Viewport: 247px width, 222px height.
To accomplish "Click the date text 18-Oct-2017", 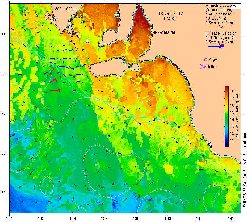I will [x=171, y=14].
